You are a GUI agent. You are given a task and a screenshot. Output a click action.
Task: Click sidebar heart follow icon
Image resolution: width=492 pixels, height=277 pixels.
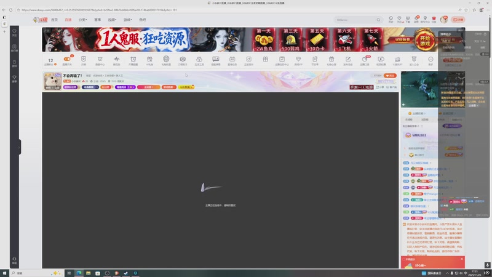pyautogui.click(x=14, y=33)
